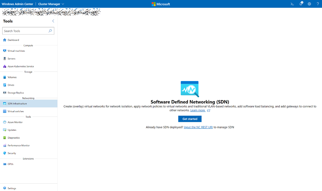The width and height of the screenshot is (322, 191).
Task: Open the notifications bell icon
Action: (301, 3)
